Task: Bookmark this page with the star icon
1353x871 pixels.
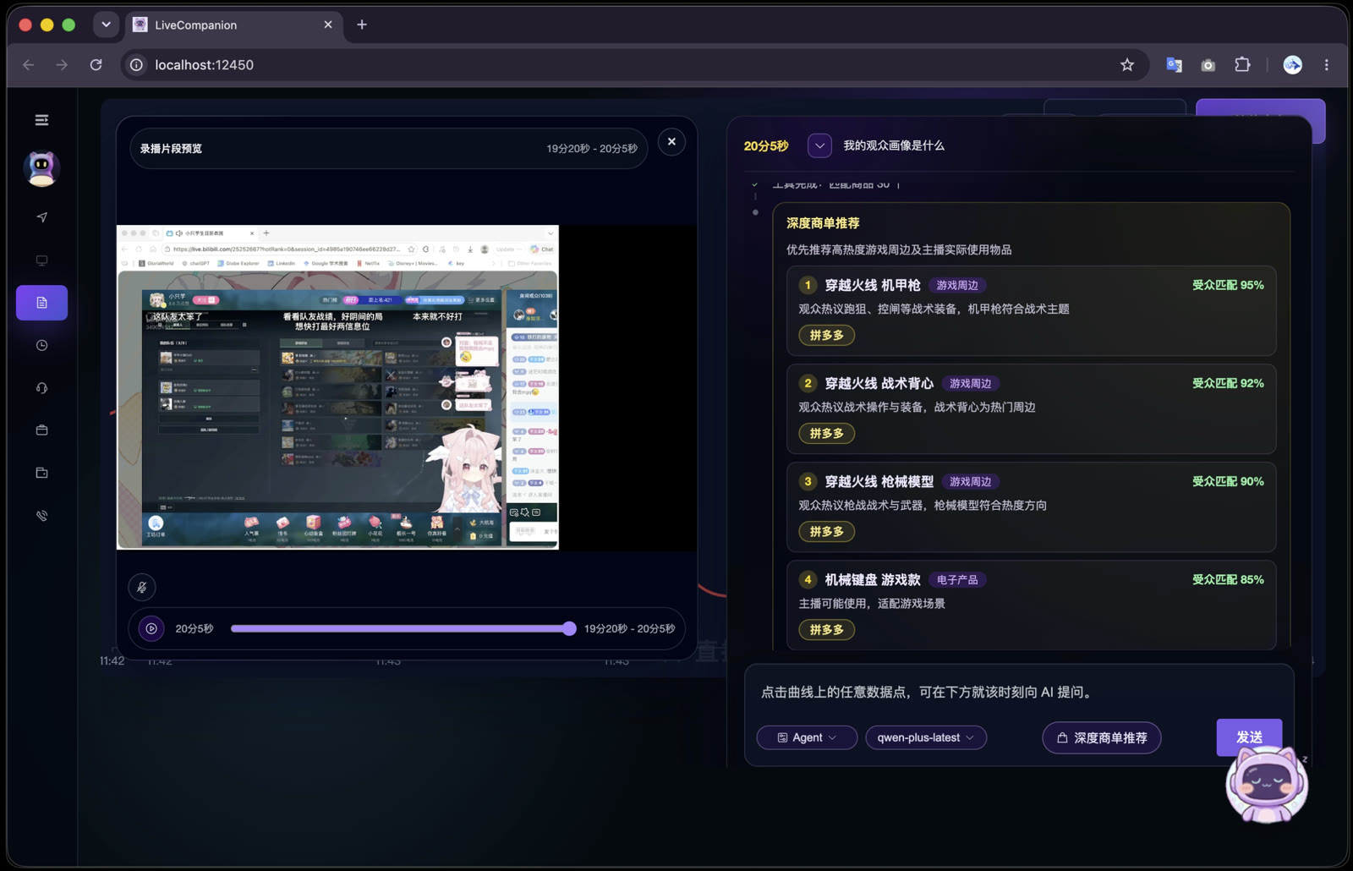Action: [1127, 65]
